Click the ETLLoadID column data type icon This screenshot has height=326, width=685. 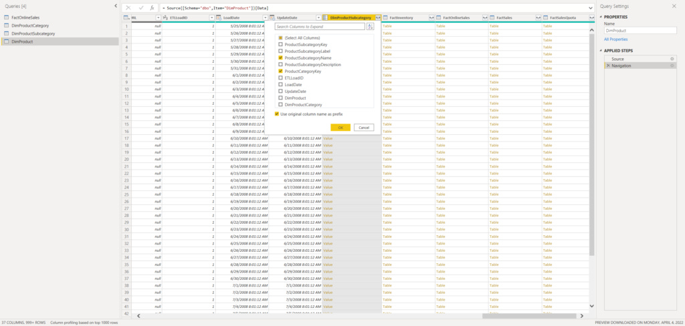(x=165, y=17)
